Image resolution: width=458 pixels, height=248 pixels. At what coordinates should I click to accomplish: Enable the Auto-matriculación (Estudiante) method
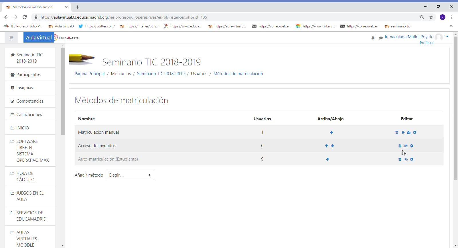click(x=406, y=159)
